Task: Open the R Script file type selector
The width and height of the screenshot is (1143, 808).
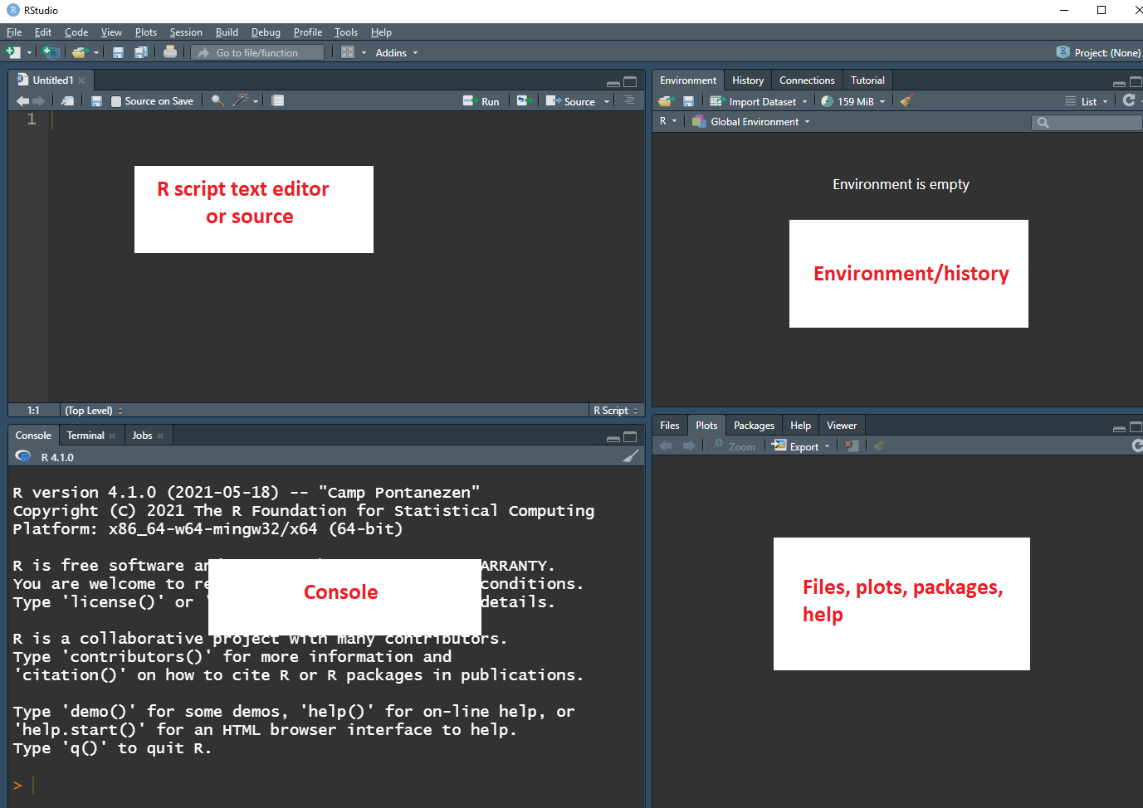Action: [615, 411]
